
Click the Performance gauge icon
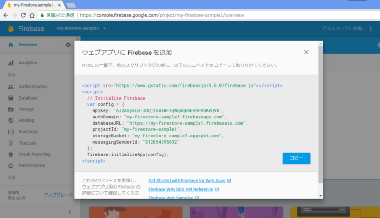[10, 165]
